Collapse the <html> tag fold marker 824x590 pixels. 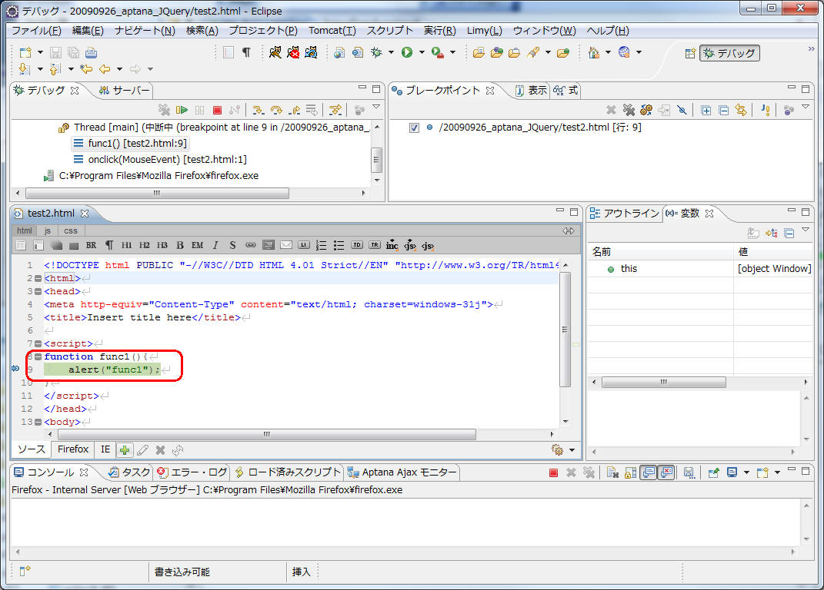[38, 278]
